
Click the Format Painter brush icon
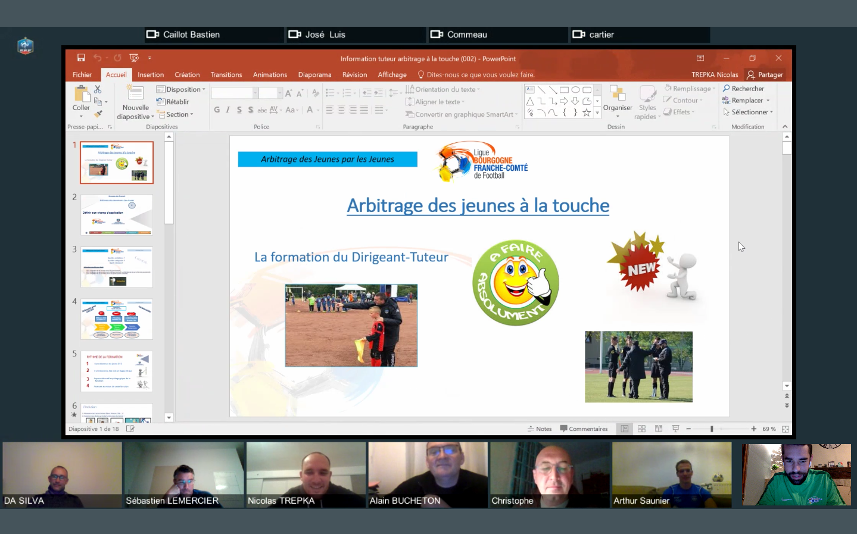point(98,114)
